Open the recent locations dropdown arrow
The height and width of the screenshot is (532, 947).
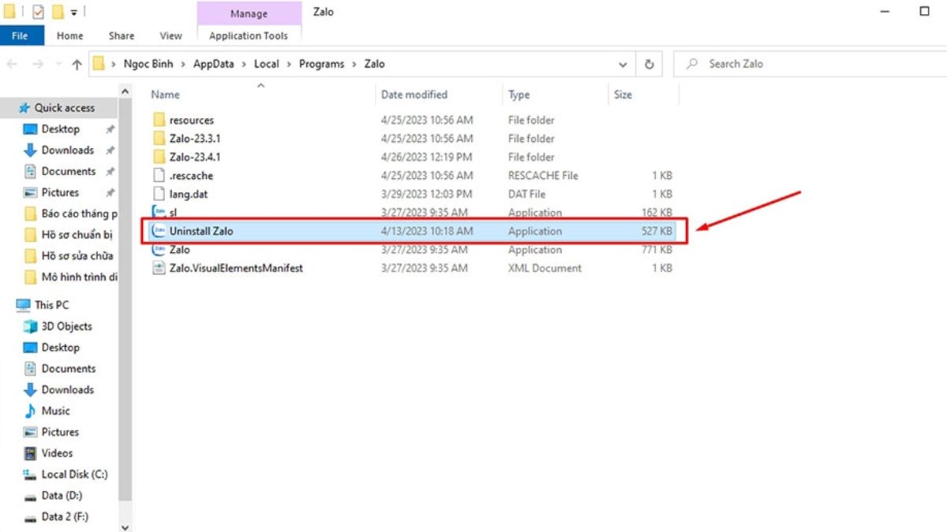coord(58,65)
